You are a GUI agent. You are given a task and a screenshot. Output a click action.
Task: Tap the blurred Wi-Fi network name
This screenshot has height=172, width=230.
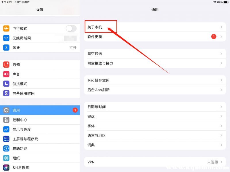[70, 38]
